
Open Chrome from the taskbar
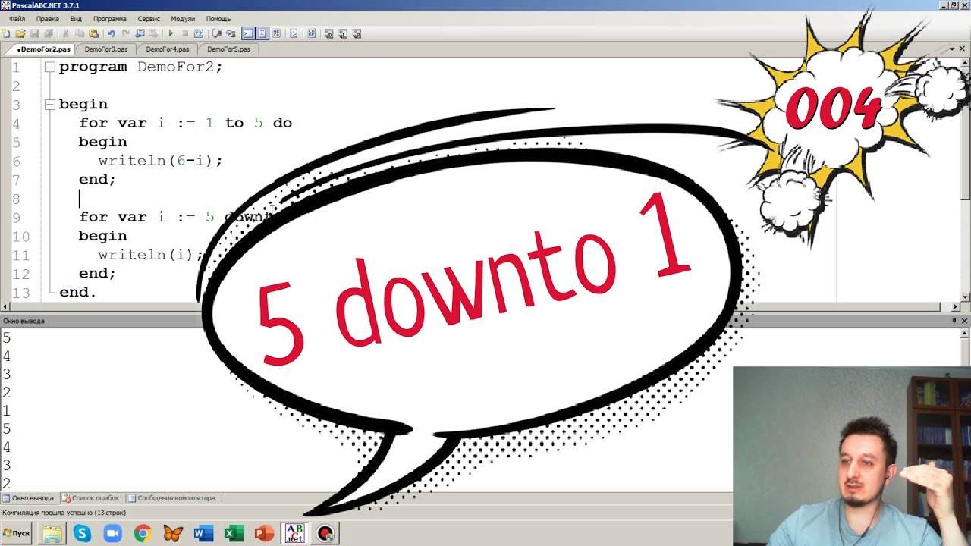point(143,534)
